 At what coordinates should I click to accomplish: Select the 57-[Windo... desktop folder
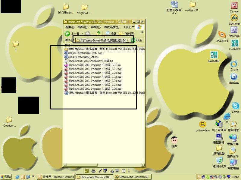coord(84,9)
